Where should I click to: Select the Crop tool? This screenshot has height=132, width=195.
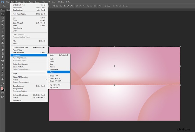[x=3, y=28]
